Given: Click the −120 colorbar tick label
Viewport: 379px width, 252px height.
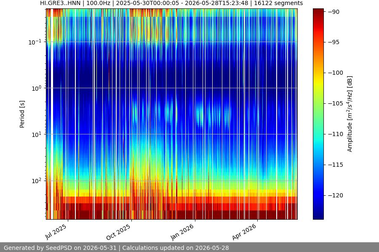Looking at the screenshot, I should pos(335,195).
